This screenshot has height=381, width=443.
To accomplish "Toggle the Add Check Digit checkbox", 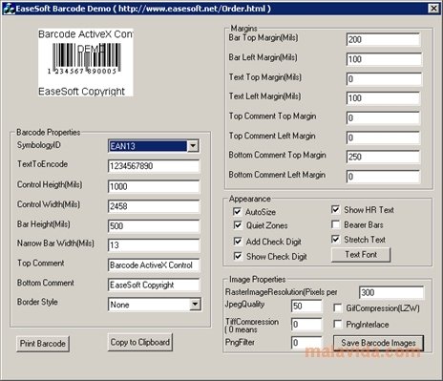I will 238,242.
